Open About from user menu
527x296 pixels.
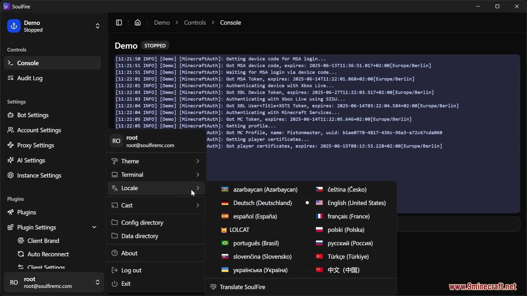point(156,253)
